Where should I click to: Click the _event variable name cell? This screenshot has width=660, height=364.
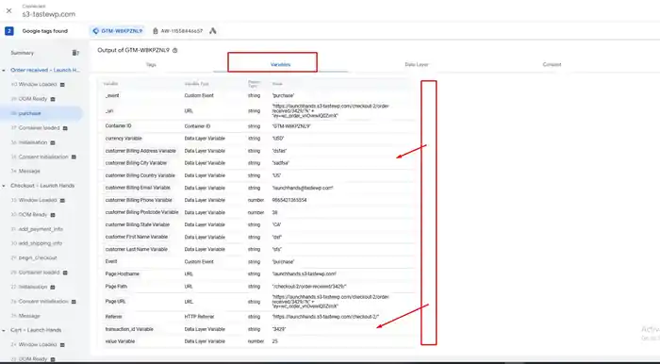coord(112,95)
